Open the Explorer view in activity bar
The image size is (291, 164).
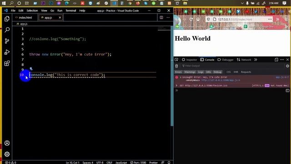click(x=7, y=19)
